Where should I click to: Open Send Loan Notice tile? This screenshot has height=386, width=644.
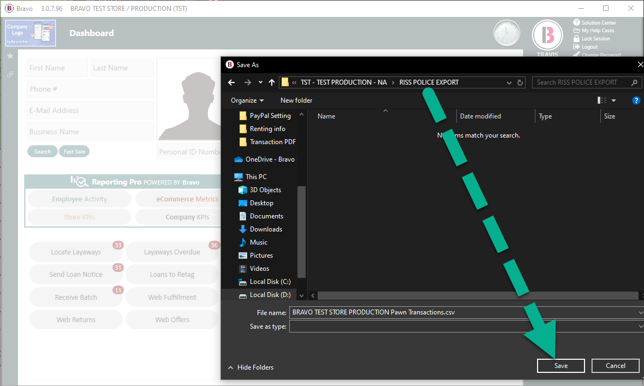pyautogui.click(x=76, y=274)
